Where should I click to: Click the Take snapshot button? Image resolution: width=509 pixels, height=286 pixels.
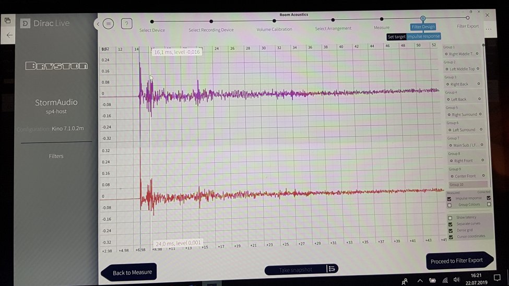[295, 270]
